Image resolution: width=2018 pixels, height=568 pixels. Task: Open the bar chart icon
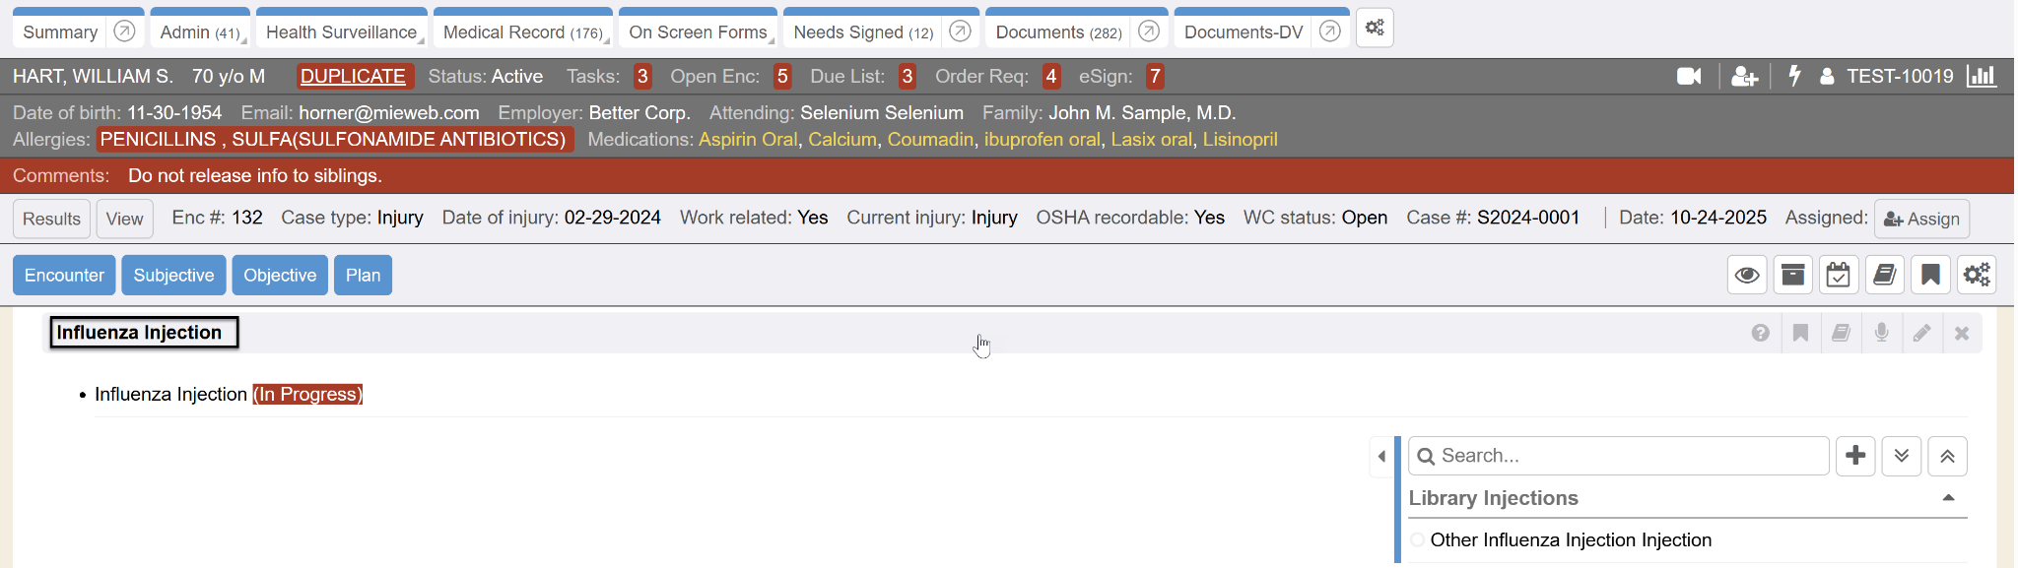1981,76
